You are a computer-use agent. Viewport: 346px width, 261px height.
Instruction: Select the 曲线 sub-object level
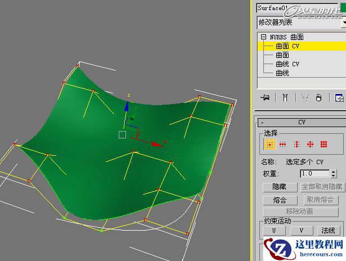282,73
